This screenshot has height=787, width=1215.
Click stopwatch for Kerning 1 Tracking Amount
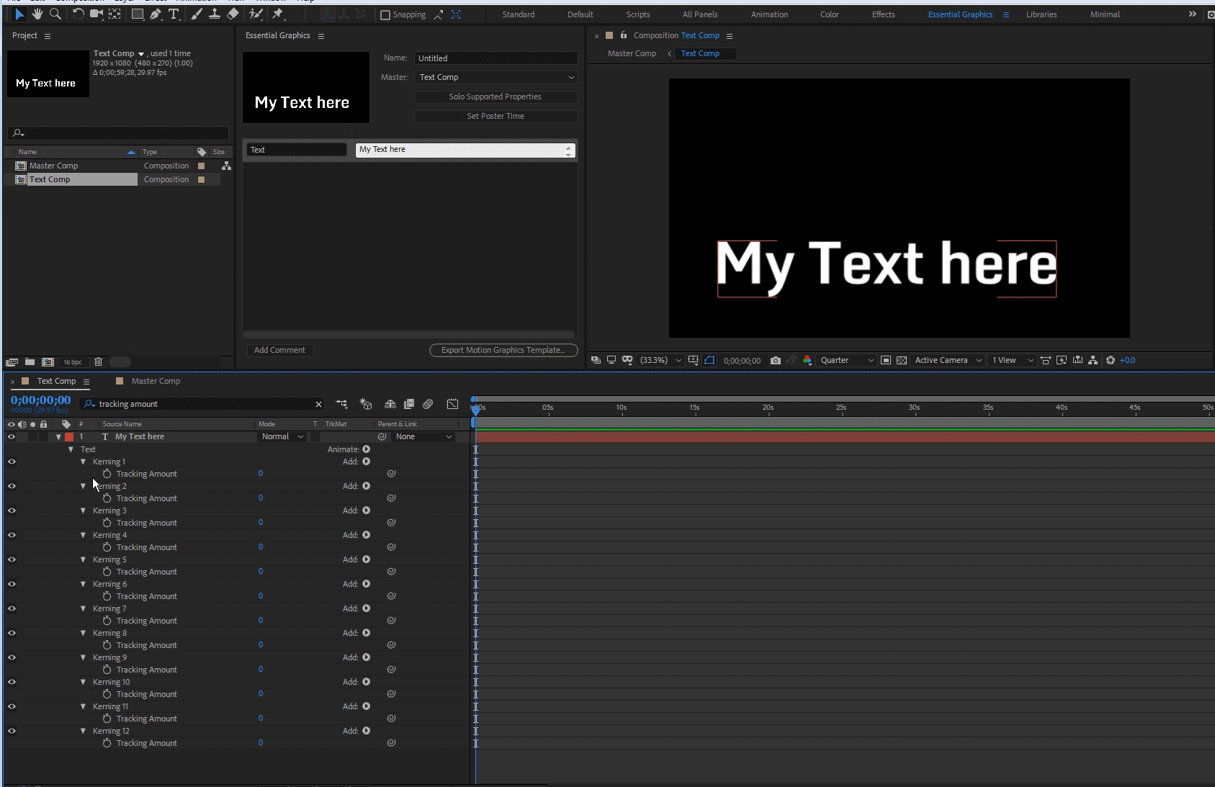click(107, 474)
